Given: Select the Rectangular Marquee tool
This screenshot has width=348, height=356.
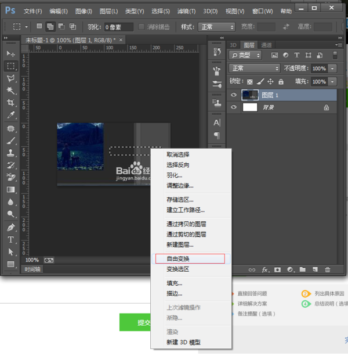Looking at the screenshot, I should tap(10, 66).
